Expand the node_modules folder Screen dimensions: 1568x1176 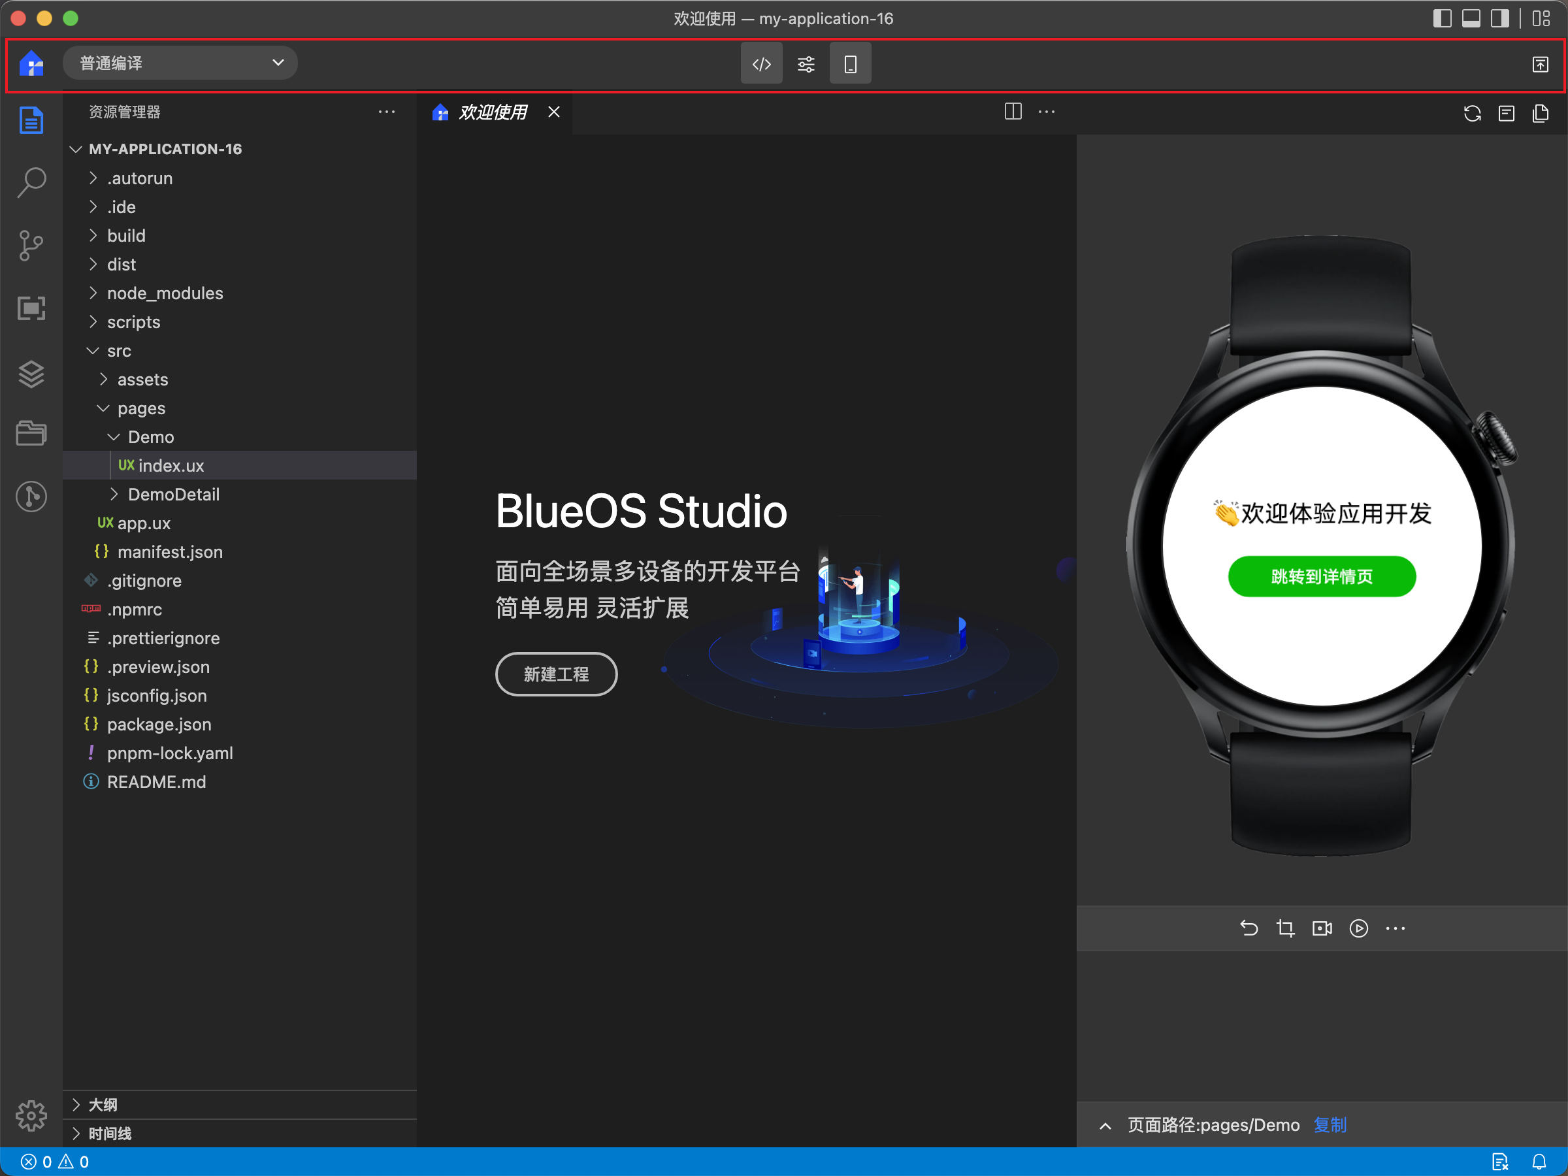pyautogui.click(x=240, y=293)
